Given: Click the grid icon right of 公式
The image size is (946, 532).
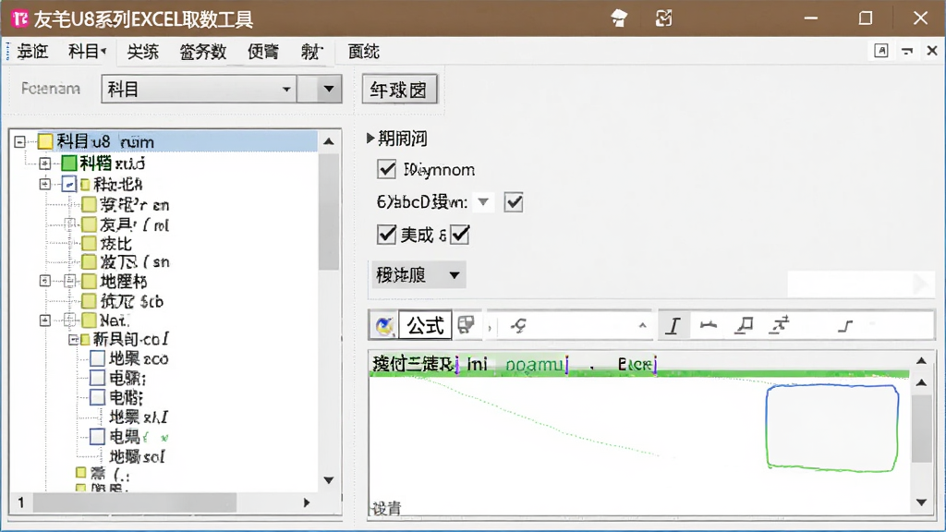Looking at the screenshot, I should (x=466, y=325).
